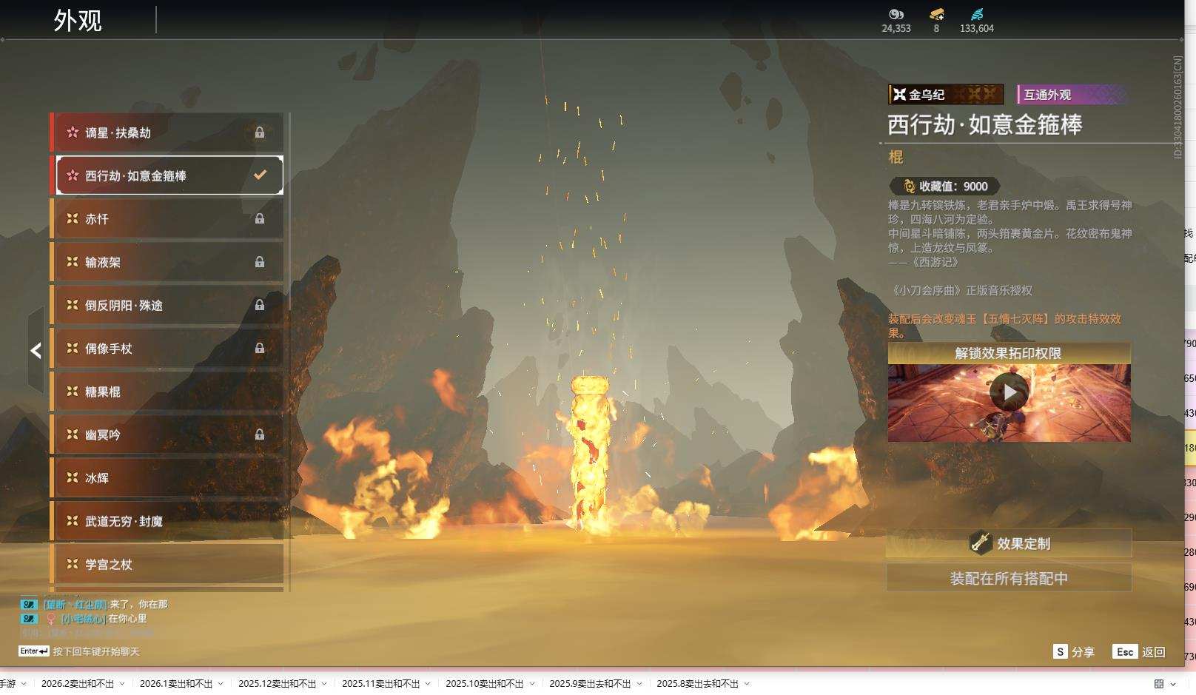Open dropdown arrow of 2025.12卖出和不出 sheet
This screenshot has height=695, width=1196.
(x=324, y=684)
